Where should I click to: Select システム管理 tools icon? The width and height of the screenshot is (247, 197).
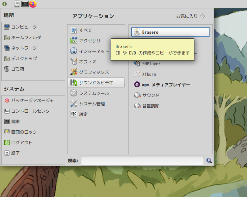pos(73,103)
